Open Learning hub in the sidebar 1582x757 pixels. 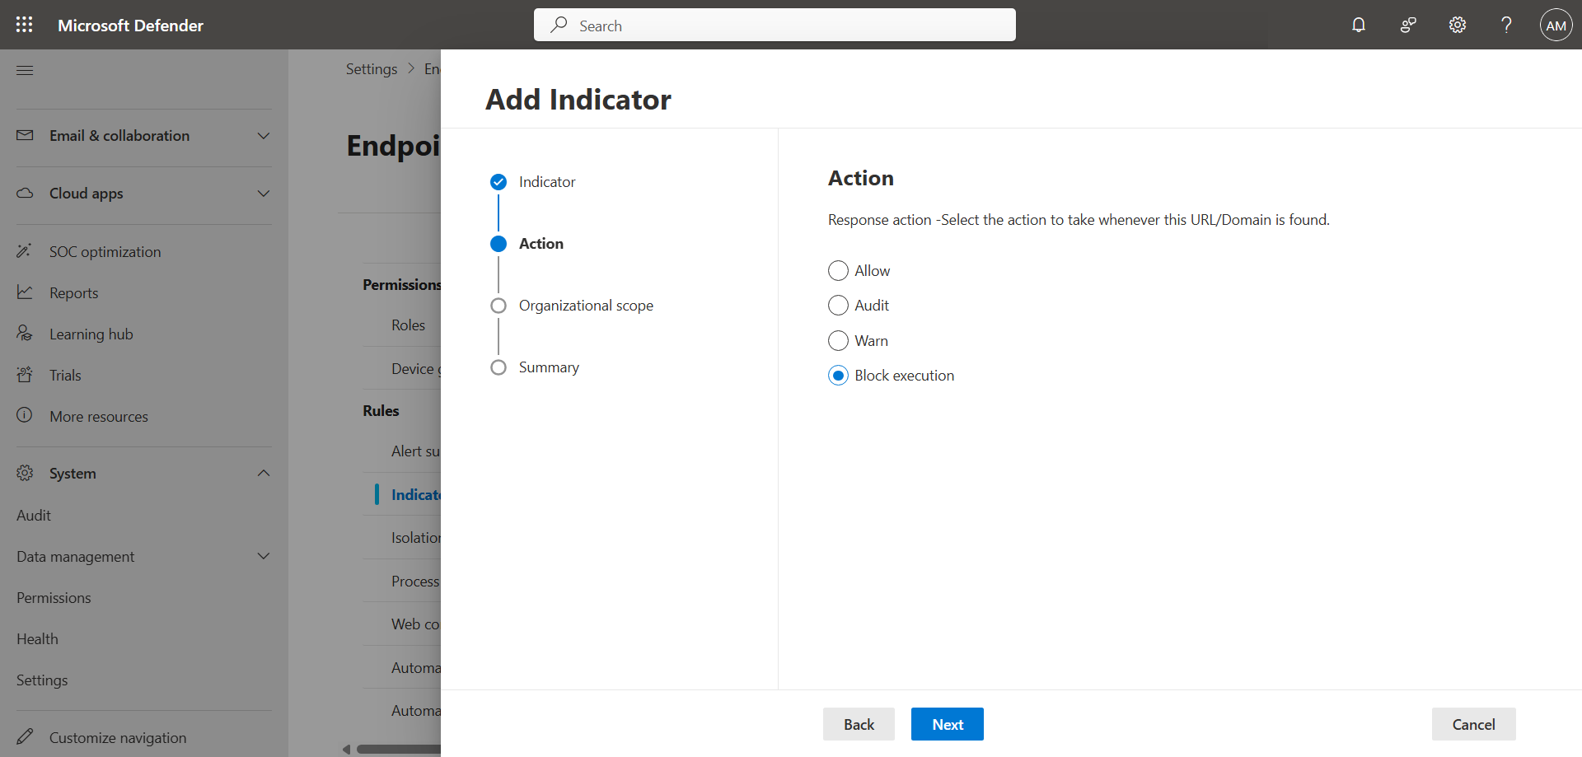point(91,334)
